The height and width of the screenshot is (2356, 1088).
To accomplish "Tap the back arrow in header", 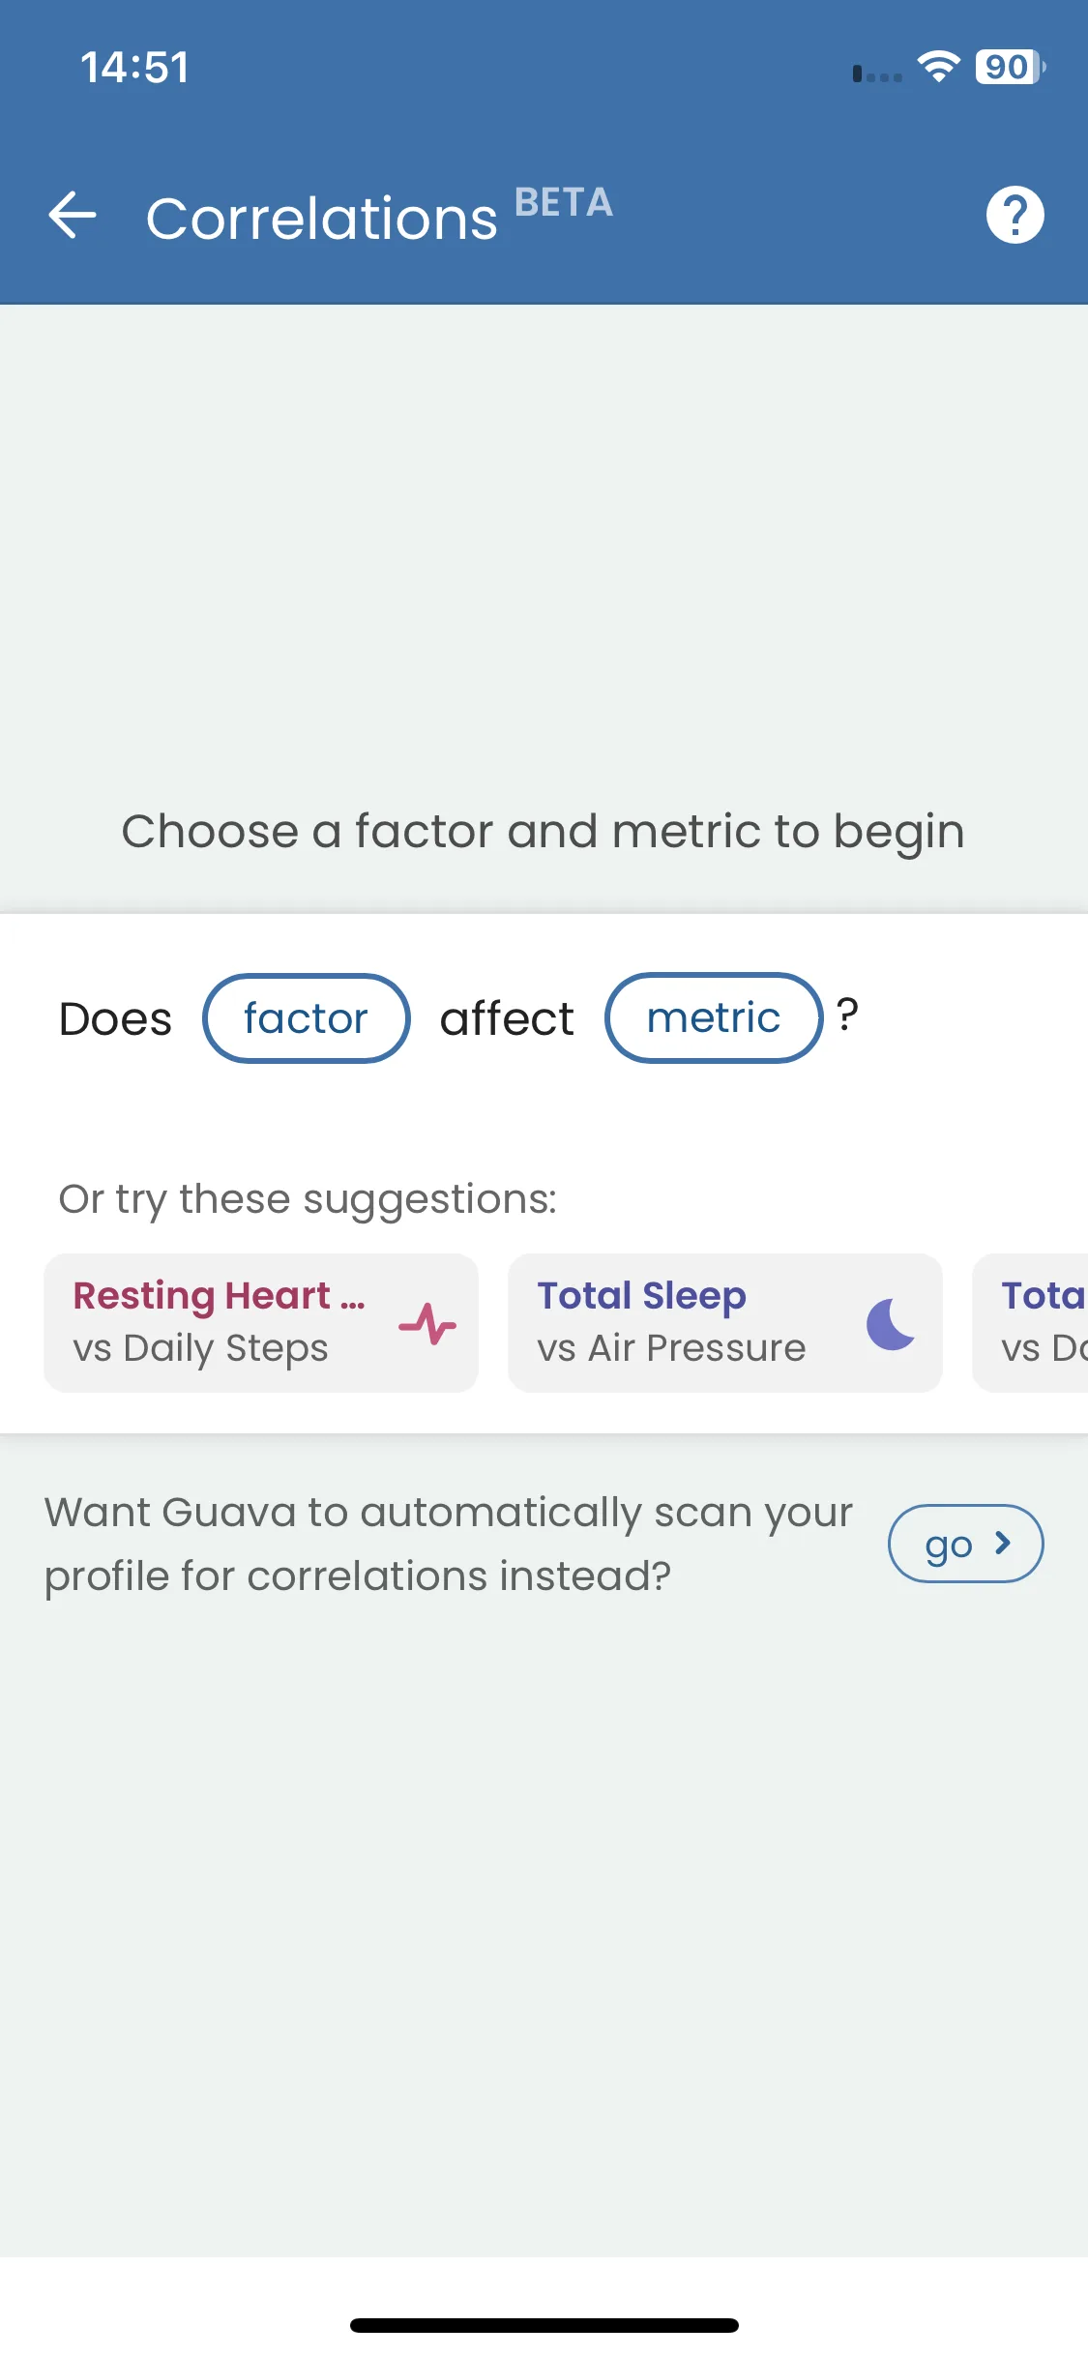I will [73, 215].
